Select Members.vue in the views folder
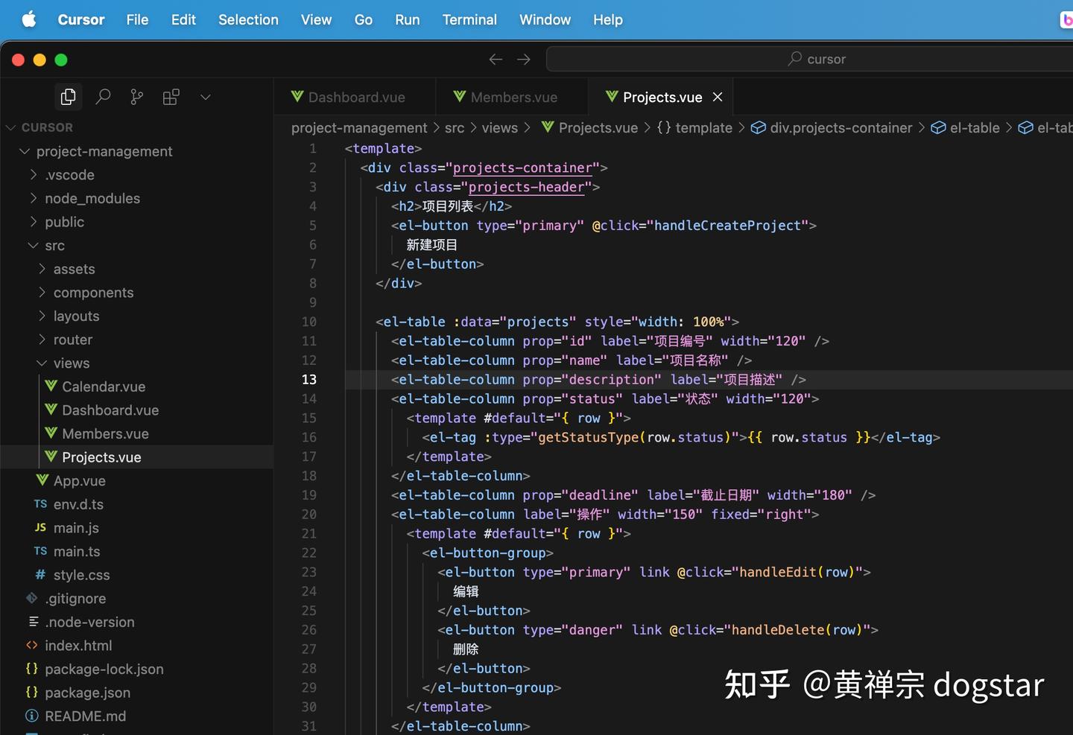 point(106,433)
